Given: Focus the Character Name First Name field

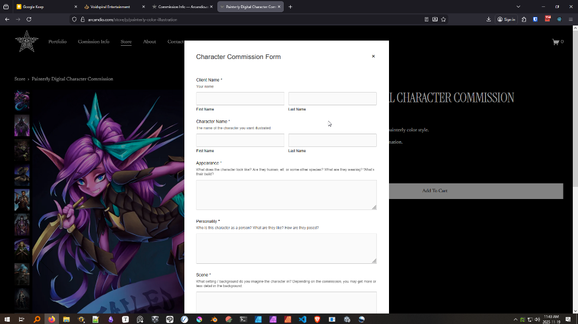Looking at the screenshot, I should click(x=240, y=140).
